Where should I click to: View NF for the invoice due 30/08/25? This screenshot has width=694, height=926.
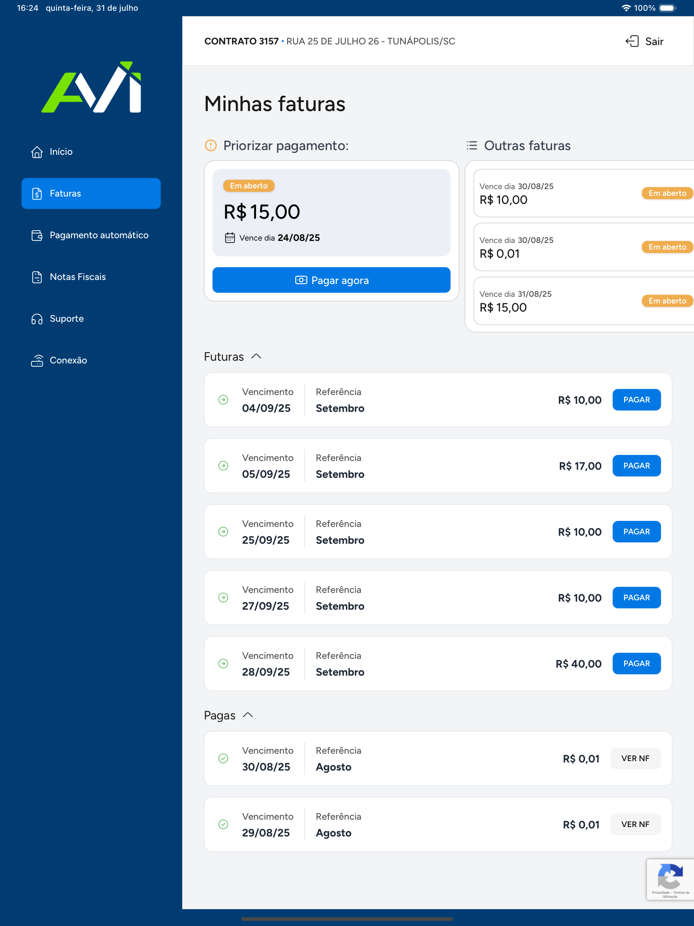tap(635, 758)
